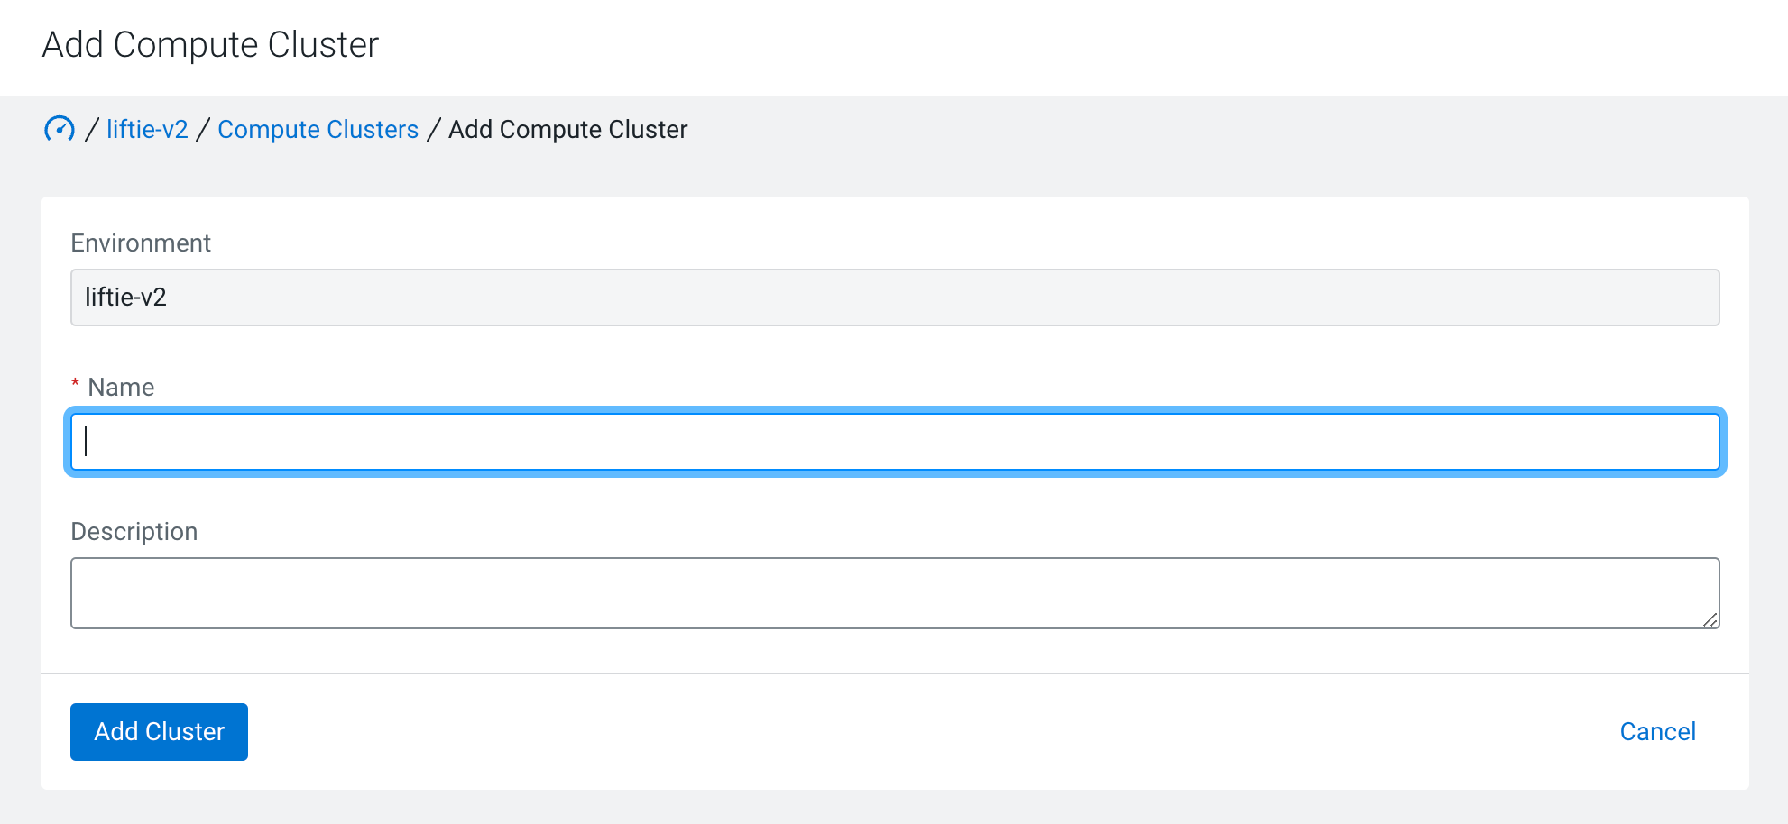Go to Compute Clusters breadcrumb link

[318, 130]
